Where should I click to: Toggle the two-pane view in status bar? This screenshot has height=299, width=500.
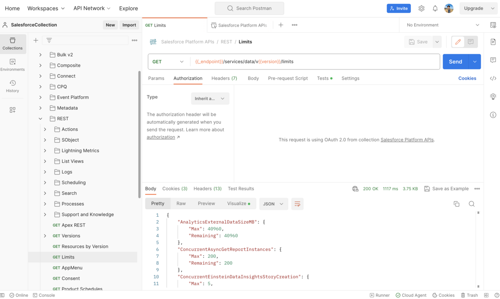click(486, 295)
